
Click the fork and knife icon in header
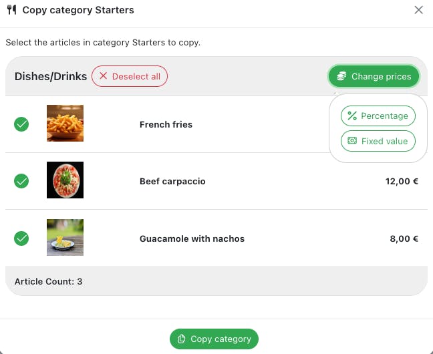(11, 10)
